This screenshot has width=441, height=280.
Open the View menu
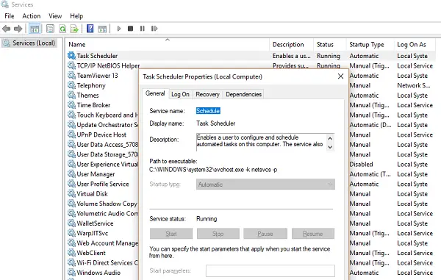(55, 16)
